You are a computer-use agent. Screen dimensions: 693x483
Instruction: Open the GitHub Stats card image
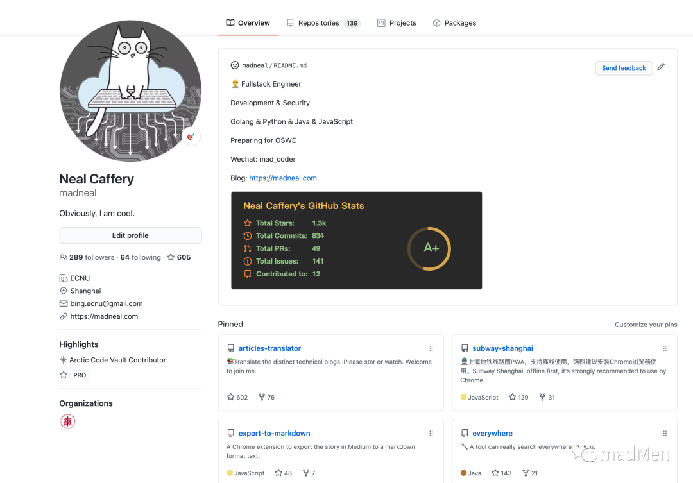click(x=356, y=241)
